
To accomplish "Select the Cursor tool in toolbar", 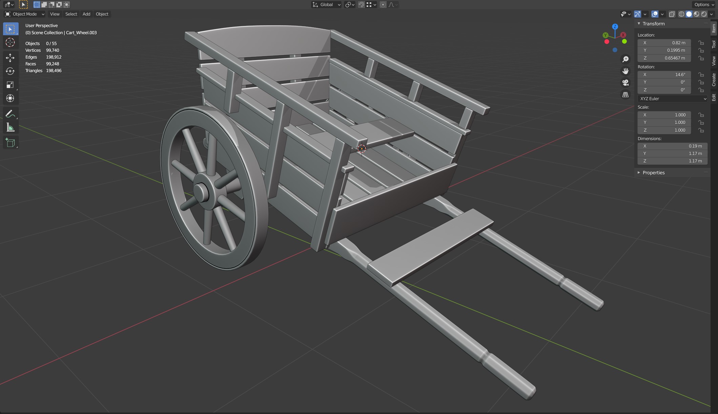I will tap(10, 43).
